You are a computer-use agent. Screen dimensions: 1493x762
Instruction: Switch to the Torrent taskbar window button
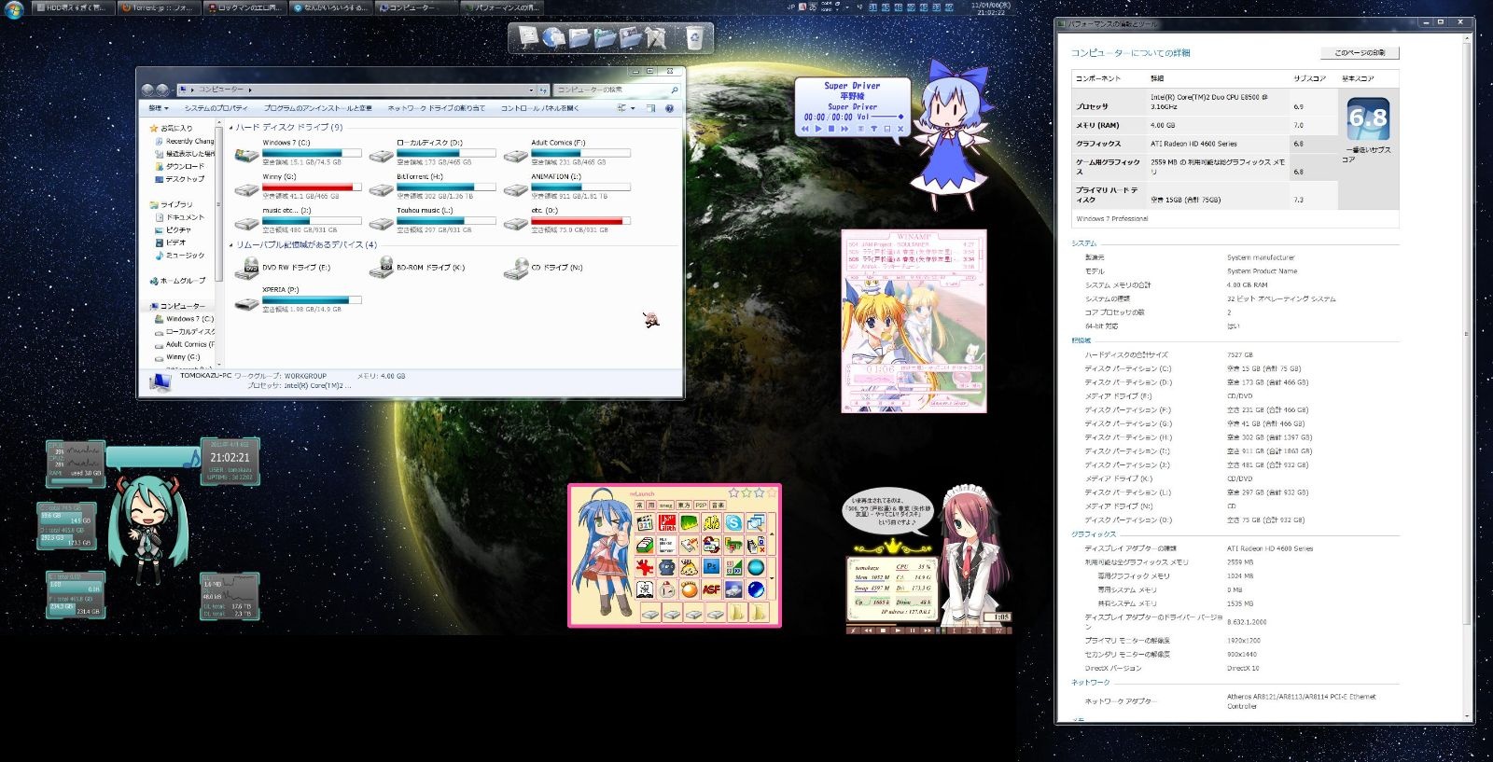click(x=160, y=7)
